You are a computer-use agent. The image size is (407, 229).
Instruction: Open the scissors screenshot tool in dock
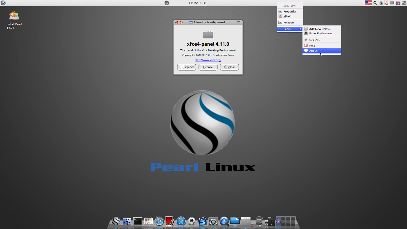point(148,221)
